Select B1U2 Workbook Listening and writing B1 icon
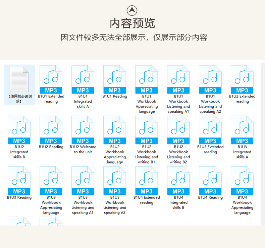Viewport: 265px width, 248px height. 147,130
